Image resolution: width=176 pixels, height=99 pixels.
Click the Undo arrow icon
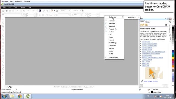pyautogui.click(x=29, y=10)
